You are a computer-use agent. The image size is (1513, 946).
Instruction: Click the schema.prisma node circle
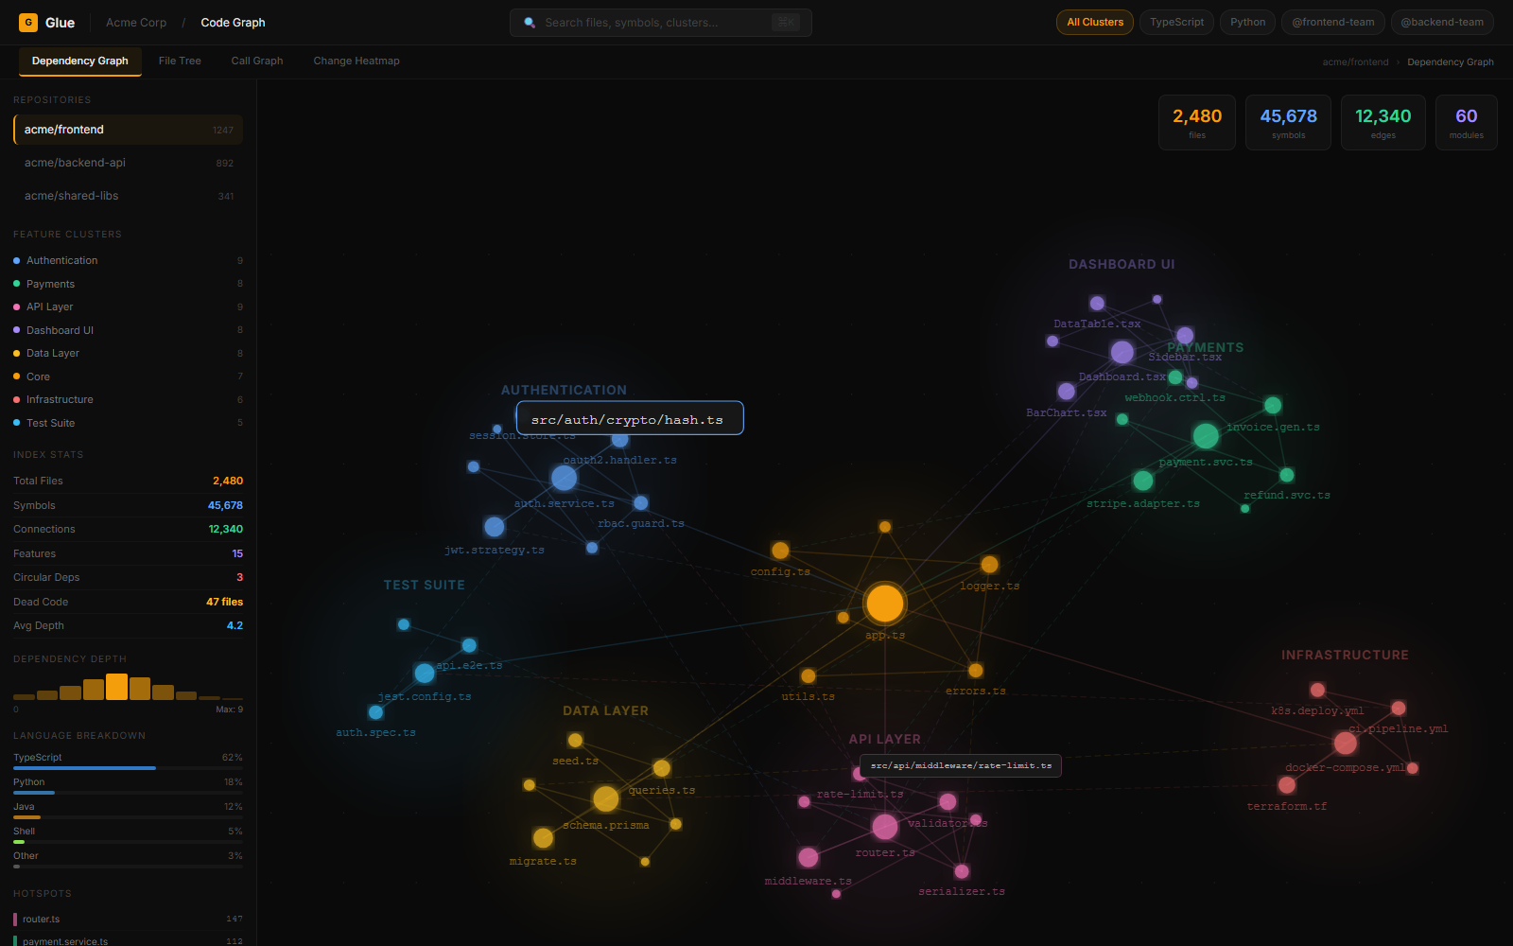605,799
